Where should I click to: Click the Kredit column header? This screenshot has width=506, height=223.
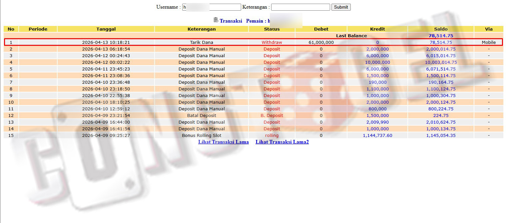(377, 29)
